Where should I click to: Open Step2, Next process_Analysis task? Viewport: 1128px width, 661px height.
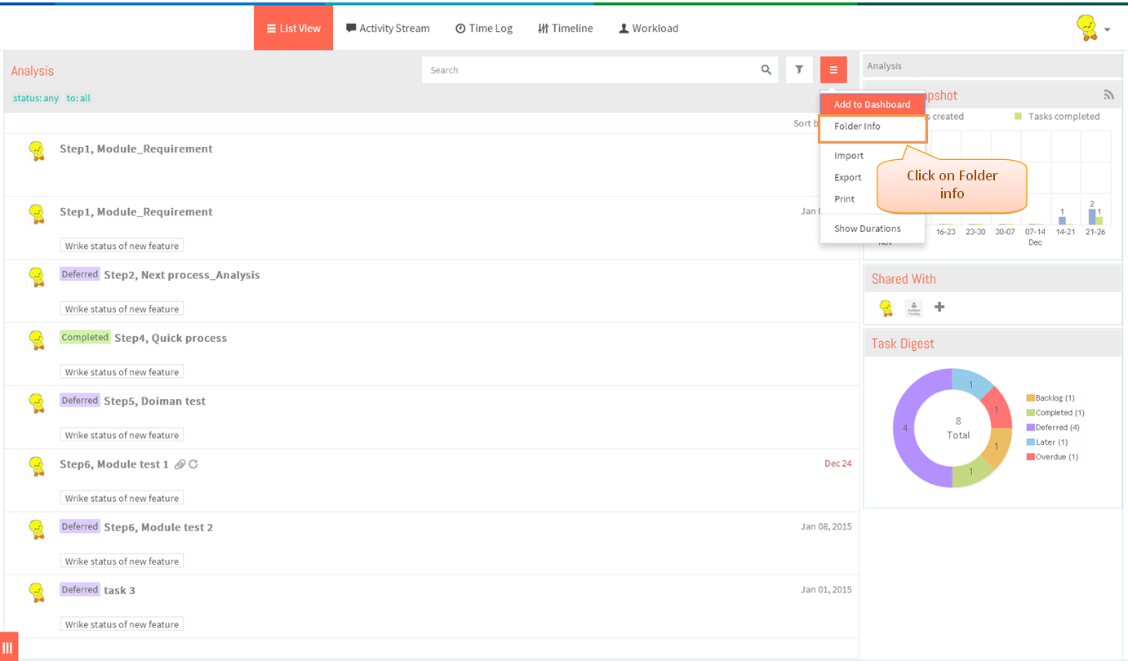[x=181, y=275]
